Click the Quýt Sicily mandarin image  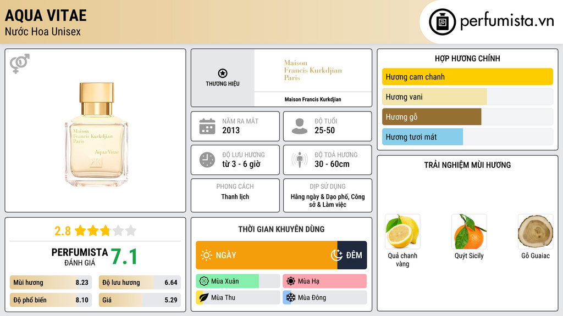pos(469,232)
